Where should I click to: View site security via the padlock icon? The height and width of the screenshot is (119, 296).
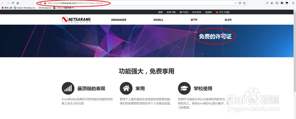coord(45,3)
